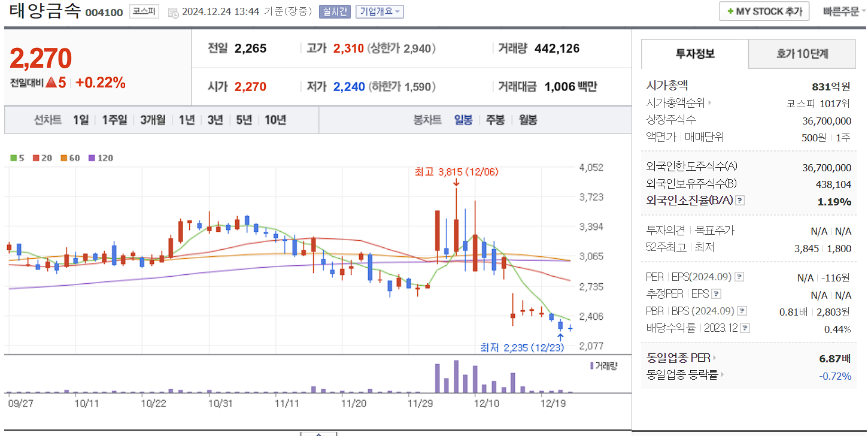Toggle to 주봉 weekly candle view
Image resolution: width=868 pixels, height=436 pixels.
click(495, 119)
